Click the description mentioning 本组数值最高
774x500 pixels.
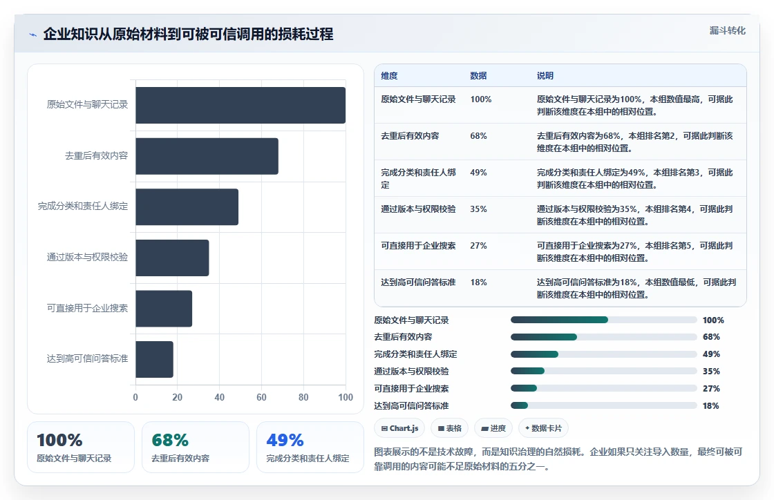point(635,105)
